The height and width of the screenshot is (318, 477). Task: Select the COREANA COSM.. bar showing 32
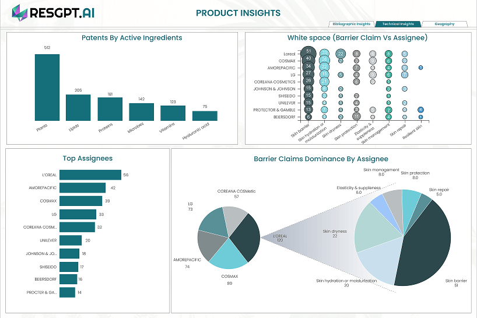click(x=78, y=227)
